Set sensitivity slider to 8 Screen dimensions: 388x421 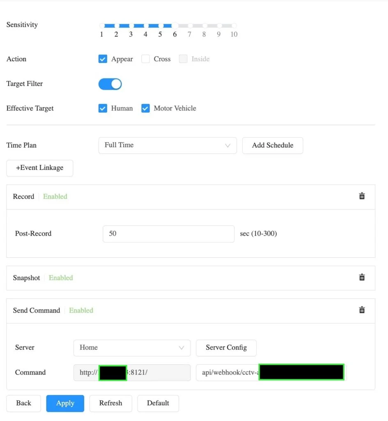204,25
